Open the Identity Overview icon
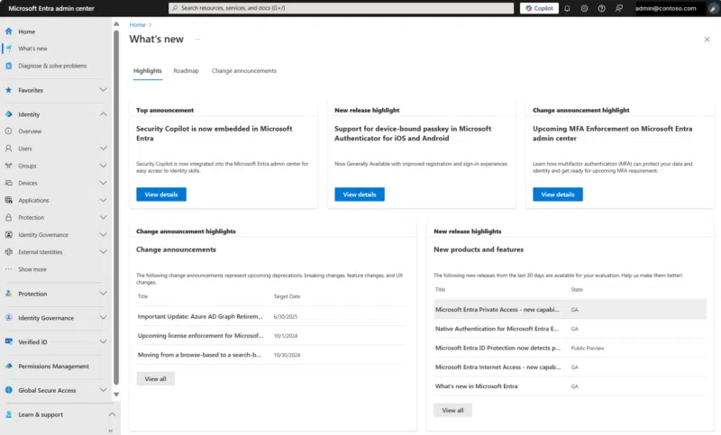 coord(9,131)
